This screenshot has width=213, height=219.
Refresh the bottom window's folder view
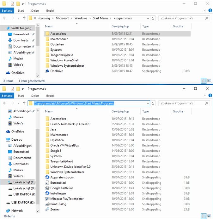click(x=153, y=103)
